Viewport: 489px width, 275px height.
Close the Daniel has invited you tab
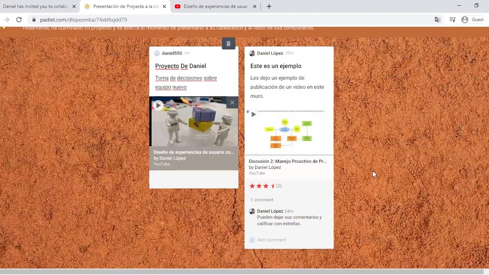tap(74, 6)
